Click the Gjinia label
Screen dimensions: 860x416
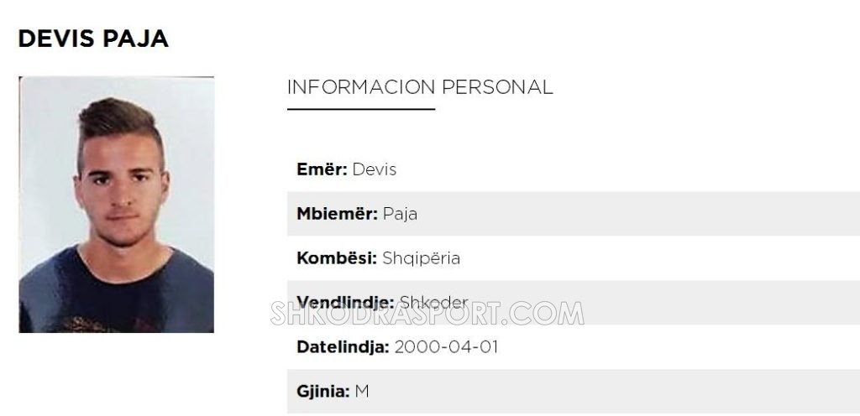coord(323,392)
